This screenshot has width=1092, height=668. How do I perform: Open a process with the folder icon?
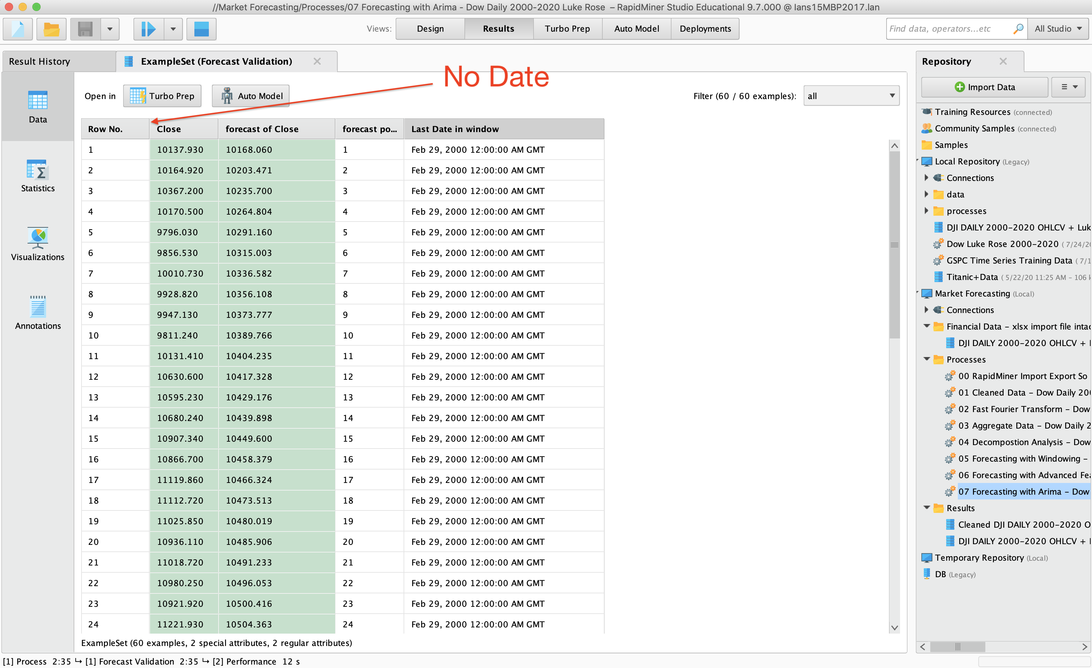pos(51,29)
